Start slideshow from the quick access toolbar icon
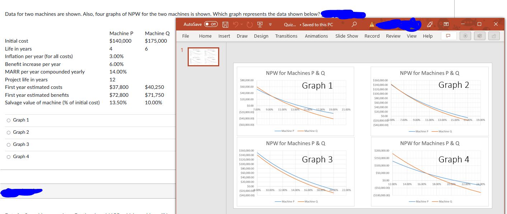507x214 pixels. pos(260,24)
